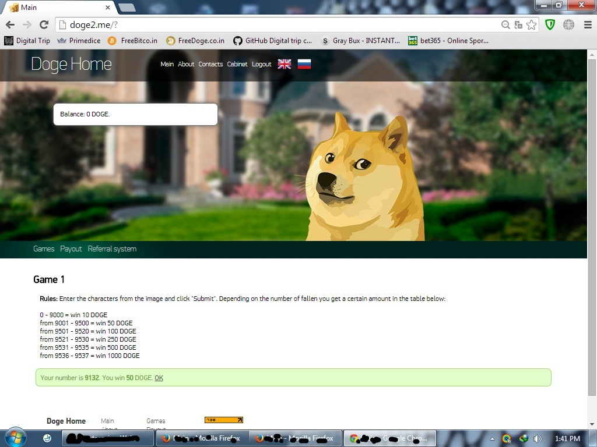Screen dimensions: 597x447
Task: Click the line "from 9536 - 9537 = win 1000 DOGE"
Action: pos(89,356)
